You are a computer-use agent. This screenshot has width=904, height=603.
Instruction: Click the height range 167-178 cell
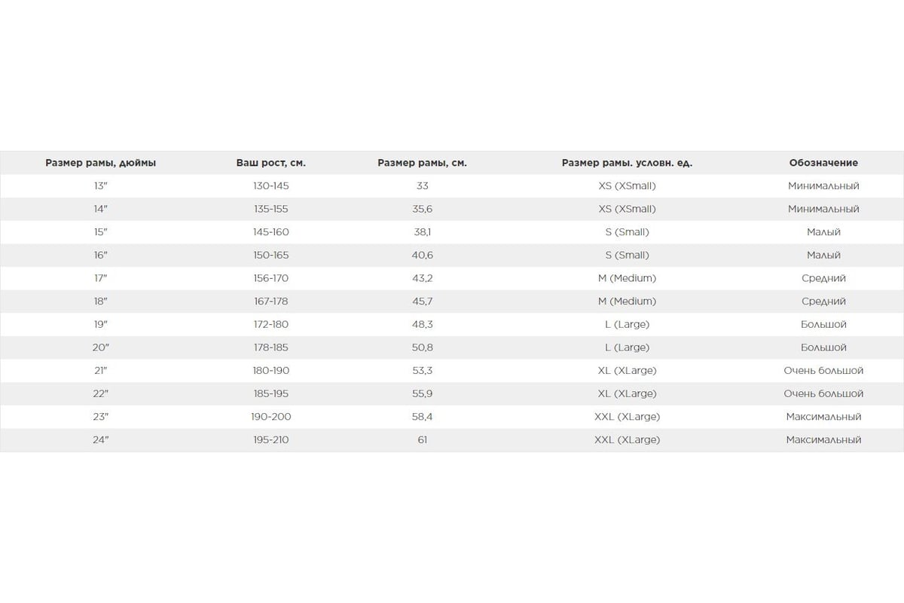(x=271, y=301)
